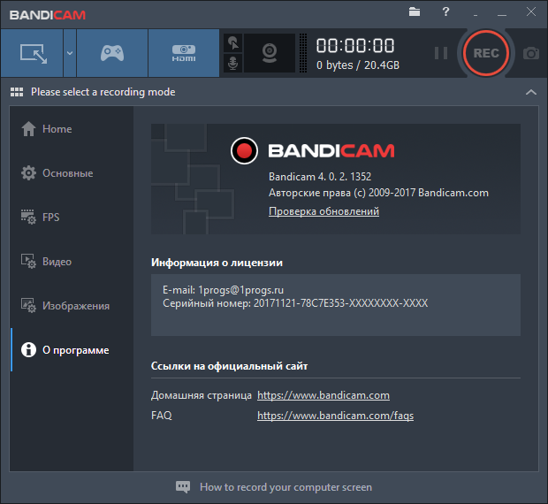Switch to game recording mode
This screenshot has width=548, height=504.
point(111,53)
